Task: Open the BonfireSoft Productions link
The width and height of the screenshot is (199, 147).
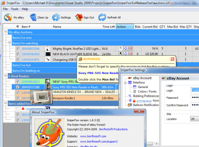Action: point(113,129)
